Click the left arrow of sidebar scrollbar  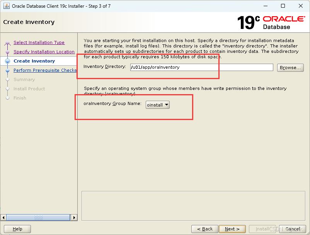[x=3, y=218]
